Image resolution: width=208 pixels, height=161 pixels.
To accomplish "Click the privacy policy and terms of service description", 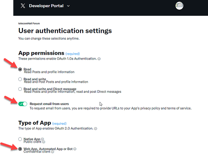I will pos(111,109).
